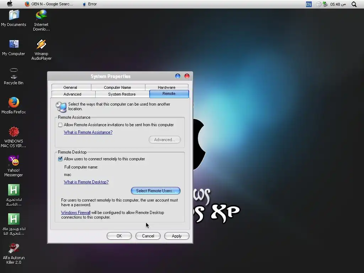The width and height of the screenshot is (364, 273).
Task: Switch to GEN N - Google Search taskbar window
Action: tap(49, 4)
